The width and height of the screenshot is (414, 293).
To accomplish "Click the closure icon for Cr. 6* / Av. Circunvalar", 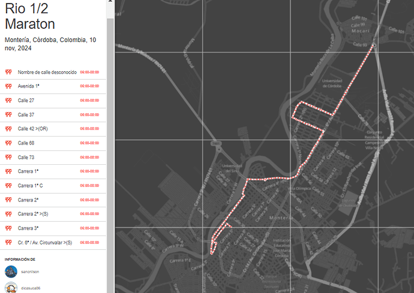I will pos(9,243).
